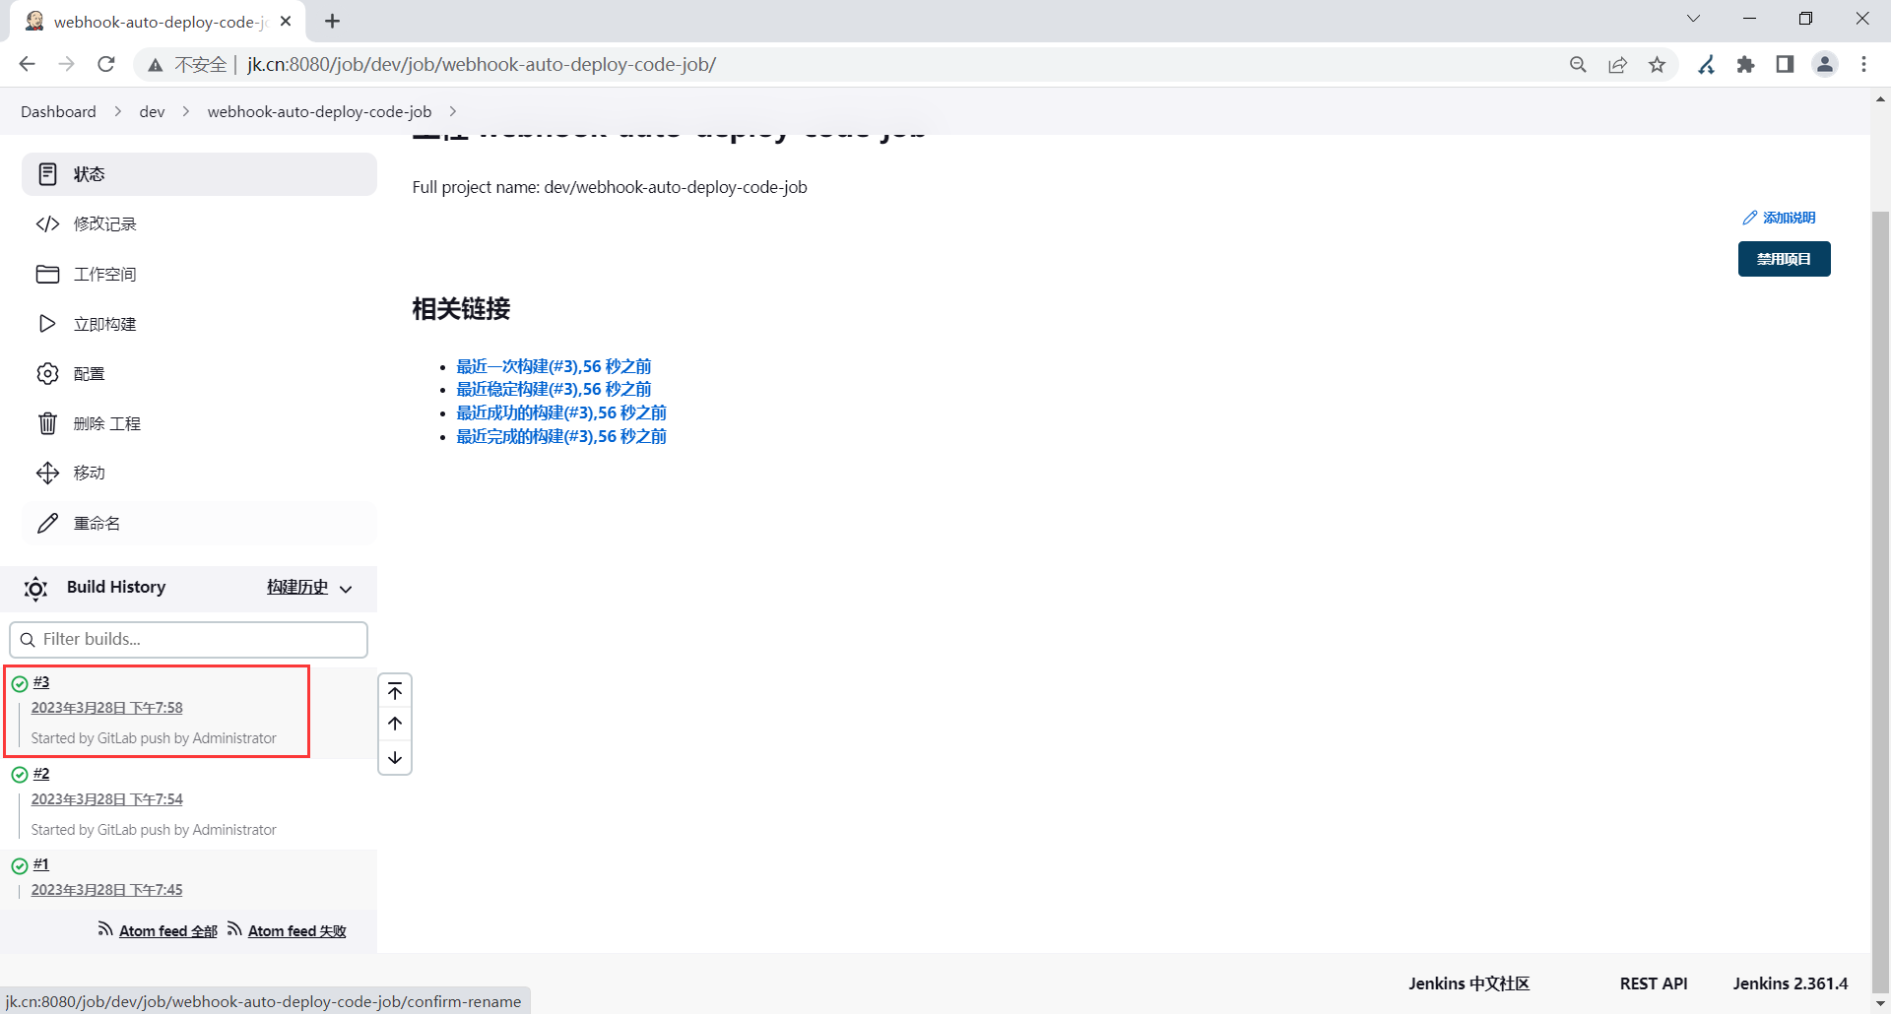
Task: Click the browser back arrow
Action: 27,64
